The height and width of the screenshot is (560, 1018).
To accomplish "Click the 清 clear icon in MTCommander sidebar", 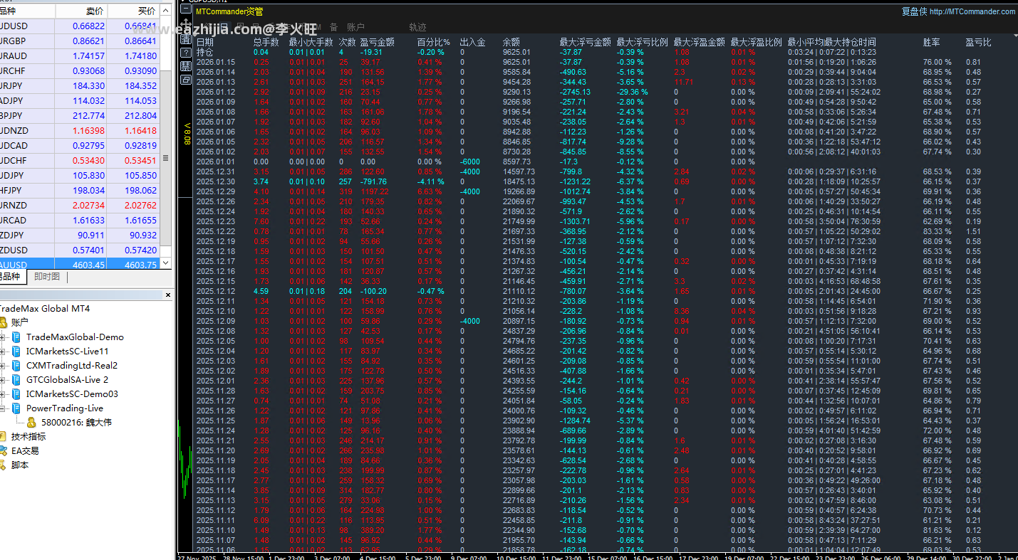I will [x=186, y=39].
